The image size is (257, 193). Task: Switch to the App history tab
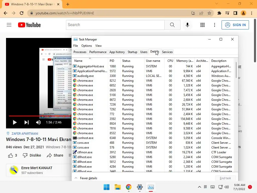(x=117, y=52)
